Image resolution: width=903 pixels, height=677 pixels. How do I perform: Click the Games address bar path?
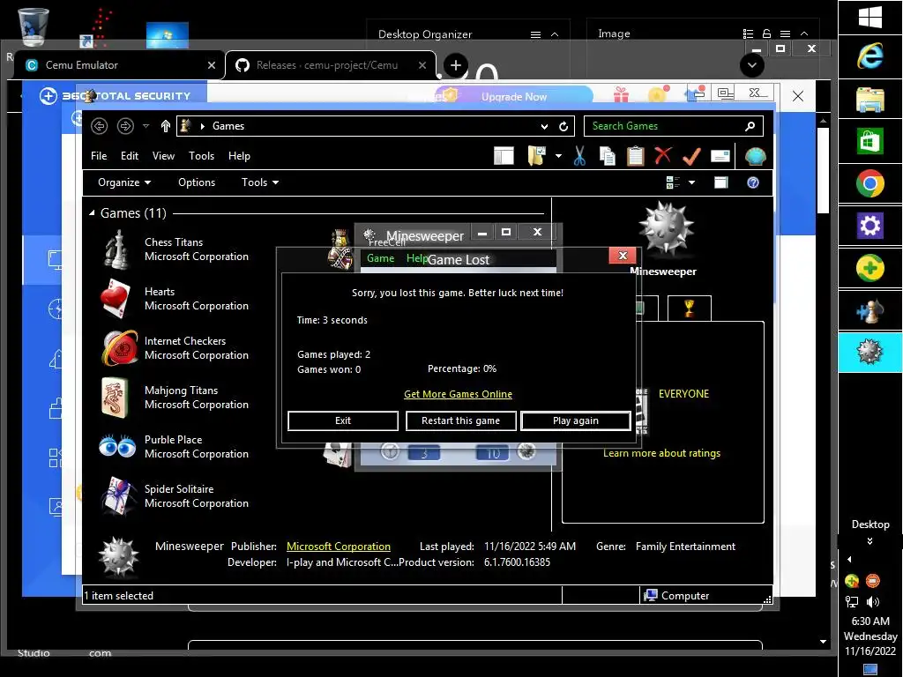(228, 126)
